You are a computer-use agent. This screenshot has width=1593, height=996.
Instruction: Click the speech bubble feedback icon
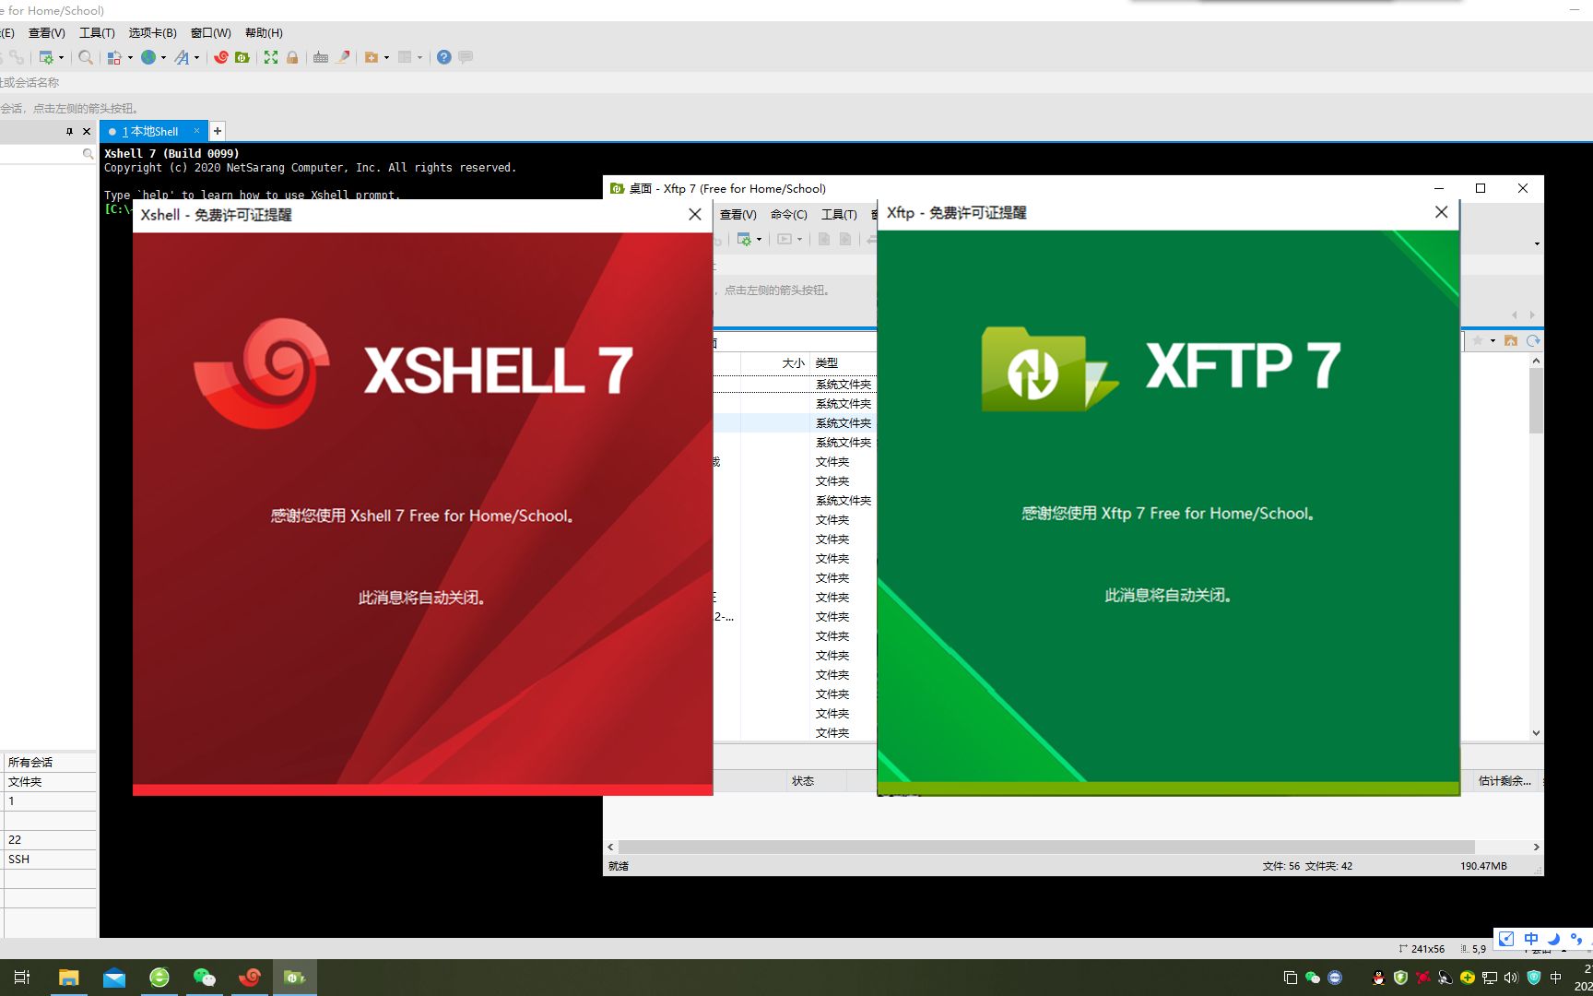coord(466,57)
